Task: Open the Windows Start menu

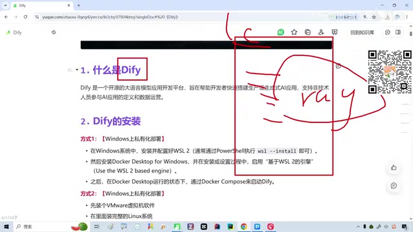Action: (6, 226)
